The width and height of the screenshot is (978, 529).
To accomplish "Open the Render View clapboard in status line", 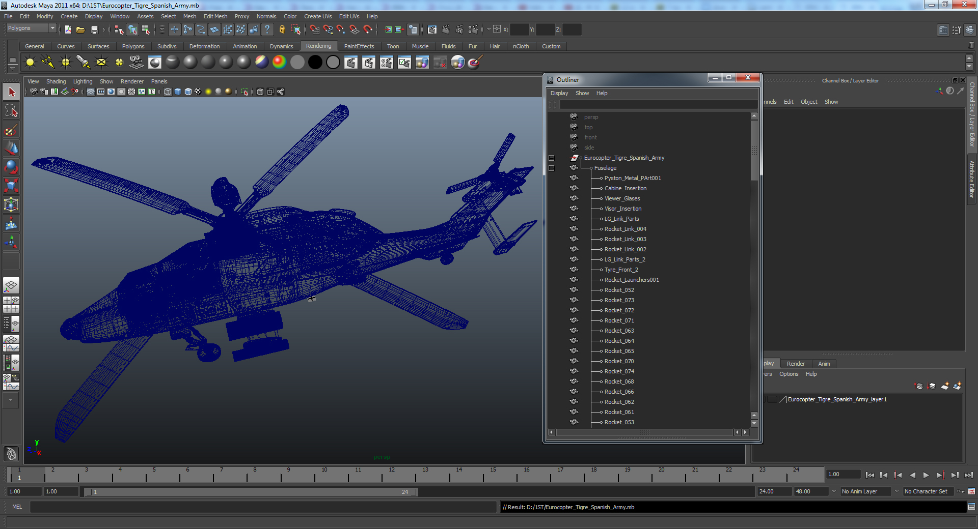I will click(x=432, y=30).
